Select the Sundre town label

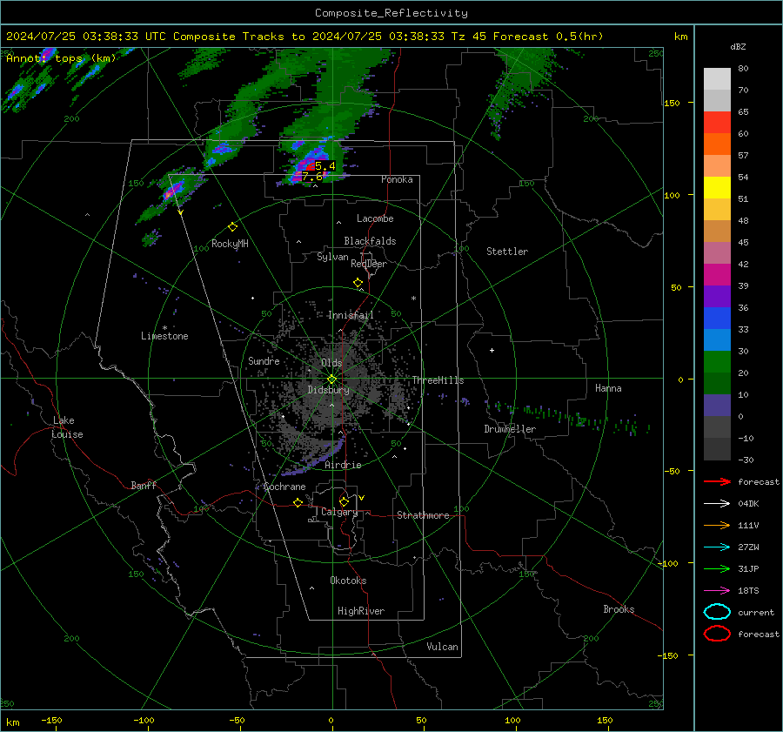264,360
